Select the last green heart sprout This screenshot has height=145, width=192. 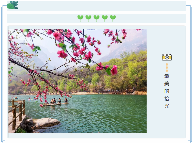point(113,19)
